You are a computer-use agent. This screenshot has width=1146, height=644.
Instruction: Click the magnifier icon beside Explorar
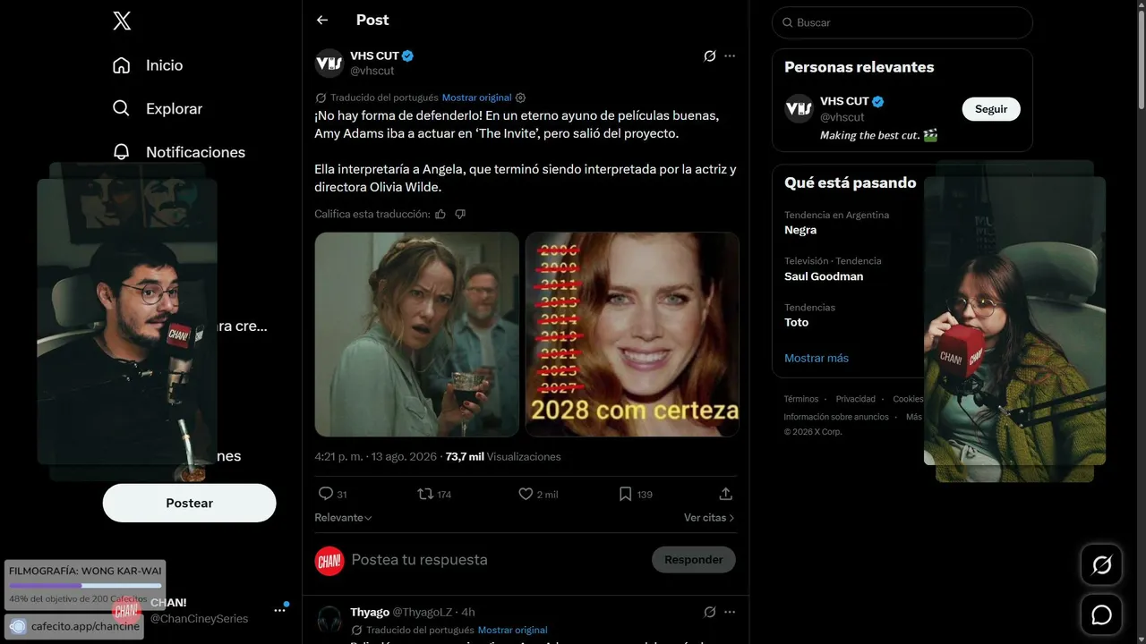coord(122,108)
